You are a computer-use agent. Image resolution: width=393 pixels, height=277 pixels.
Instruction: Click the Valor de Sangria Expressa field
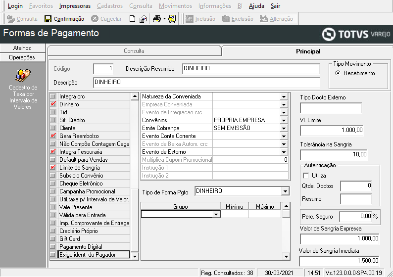coord(340,239)
